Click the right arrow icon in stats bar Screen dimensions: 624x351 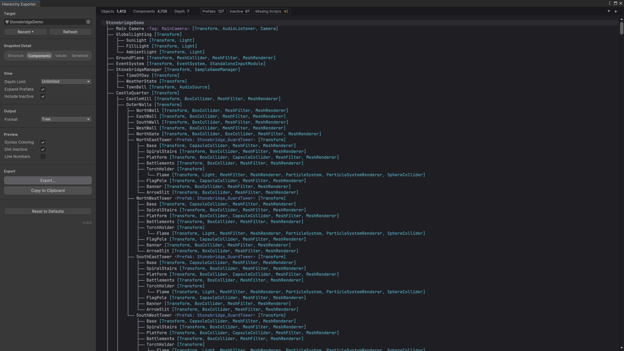pyautogui.click(x=616, y=11)
